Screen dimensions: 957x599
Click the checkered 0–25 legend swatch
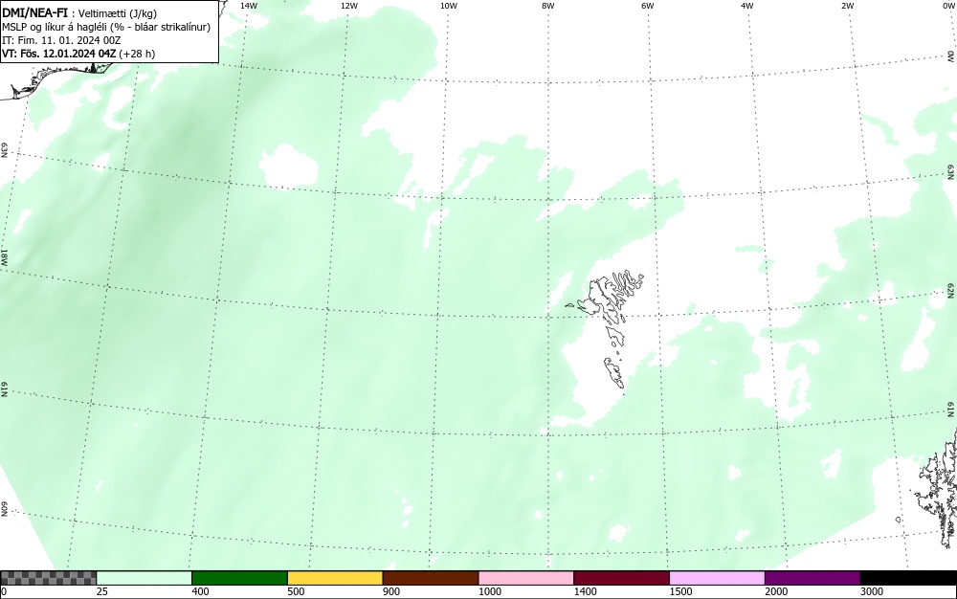click(x=48, y=578)
